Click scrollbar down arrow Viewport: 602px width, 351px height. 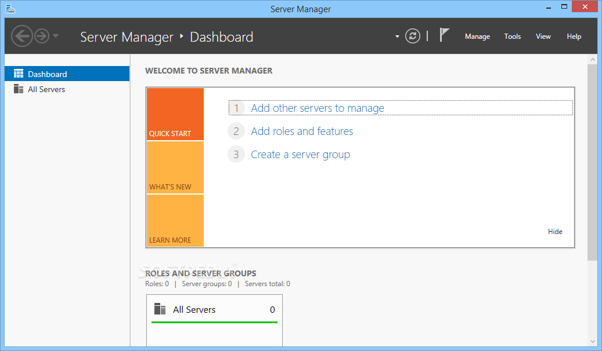click(592, 341)
